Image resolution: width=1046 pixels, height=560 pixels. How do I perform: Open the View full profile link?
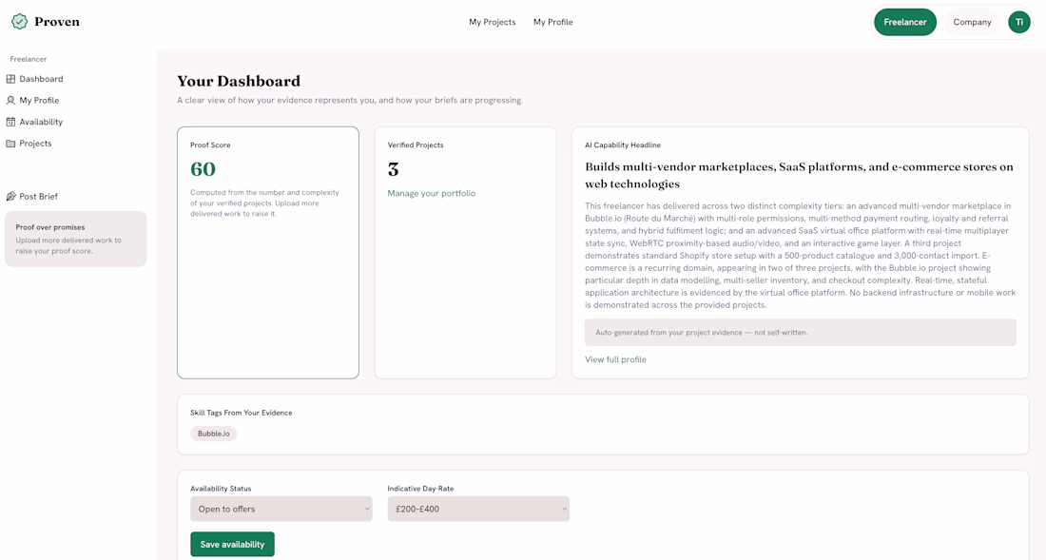pyautogui.click(x=616, y=359)
